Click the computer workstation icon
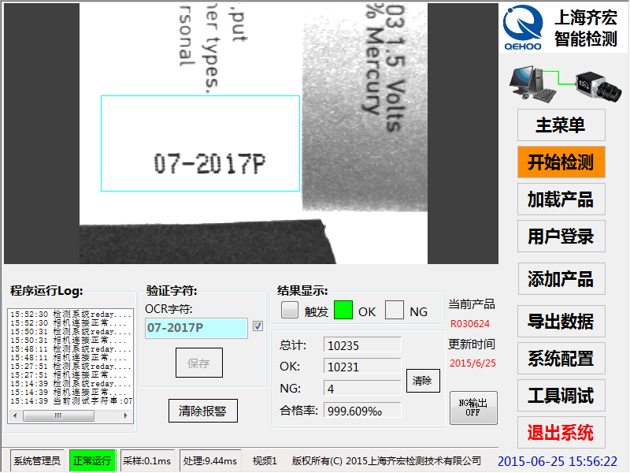 pos(533,83)
